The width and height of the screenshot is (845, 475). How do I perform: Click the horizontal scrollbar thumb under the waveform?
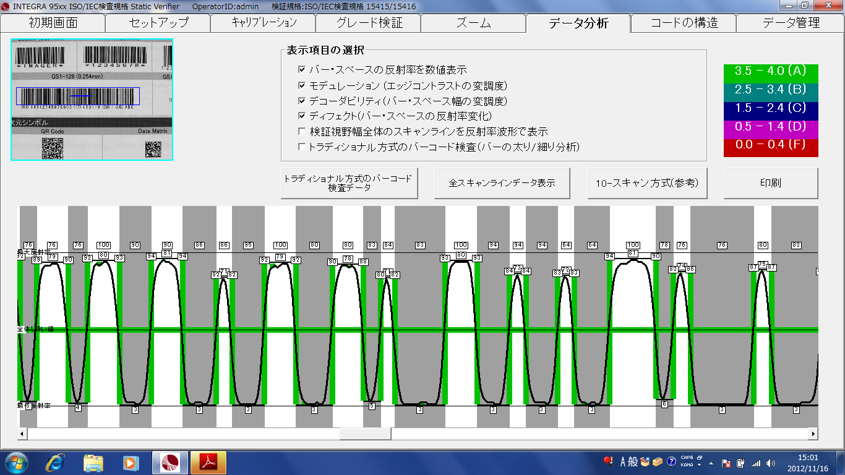365,434
